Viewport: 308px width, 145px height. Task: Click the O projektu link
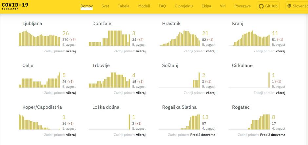(183, 6)
